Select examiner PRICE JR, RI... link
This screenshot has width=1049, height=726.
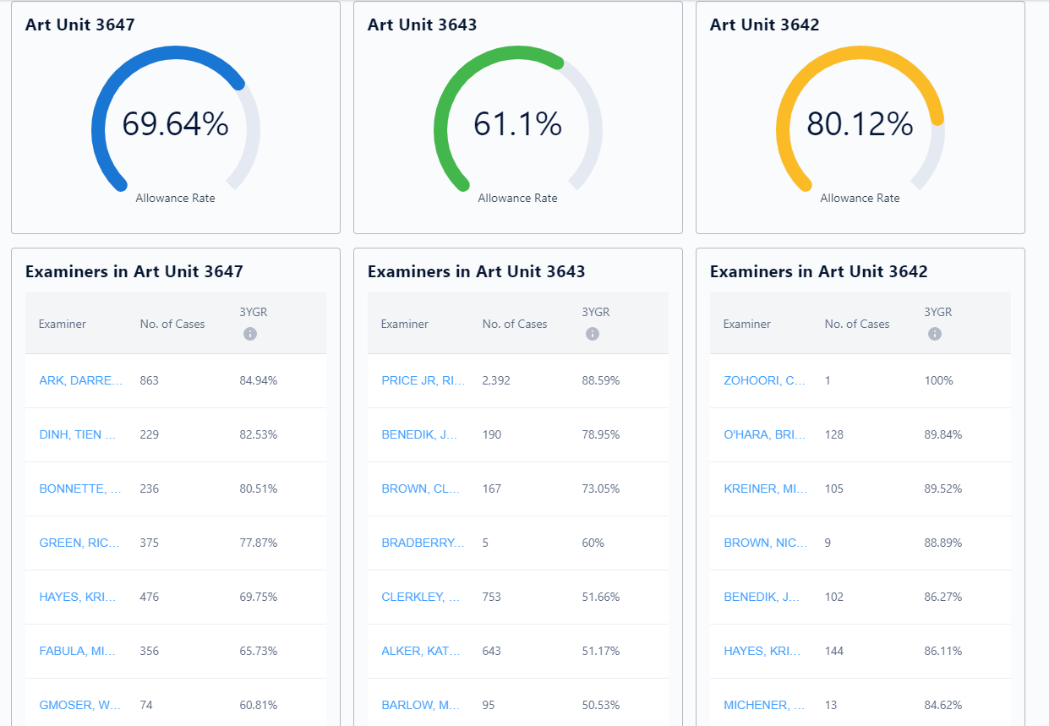click(x=423, y=380)
